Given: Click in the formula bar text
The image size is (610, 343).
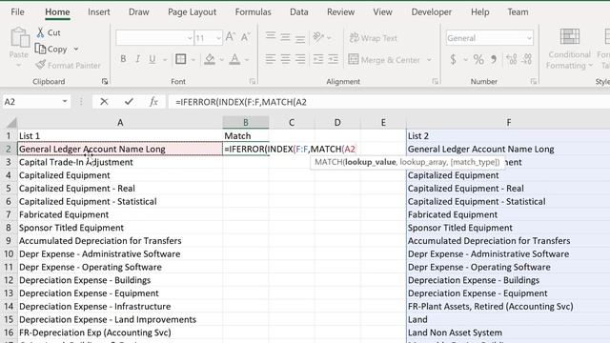Looking at the screenshot, I should click(x=241, y=102).
